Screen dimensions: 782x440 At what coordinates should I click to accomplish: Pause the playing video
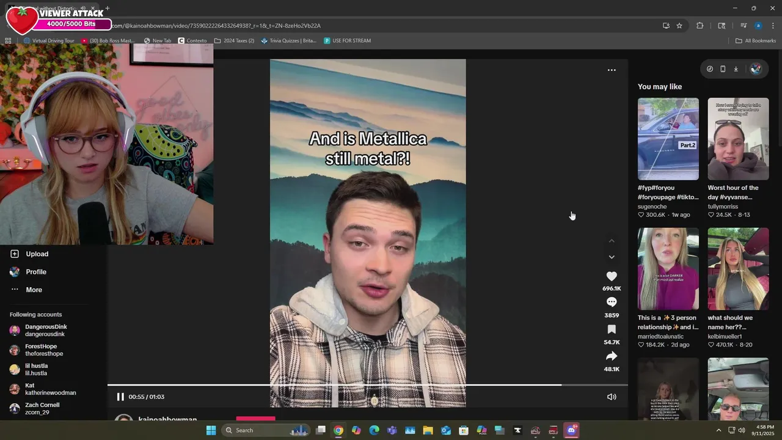point(120,397)
